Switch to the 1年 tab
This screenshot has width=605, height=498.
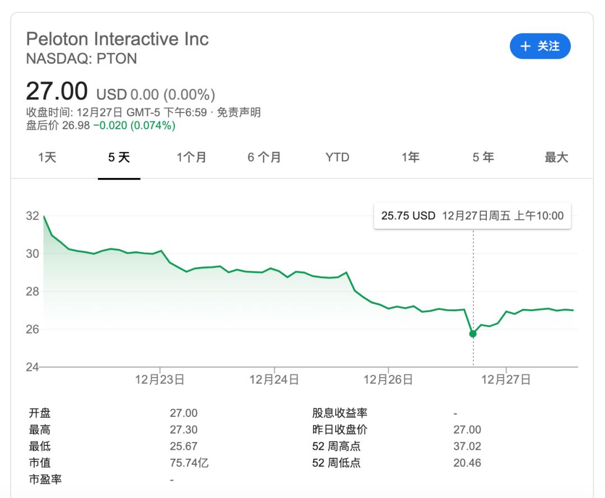[410, 157]
